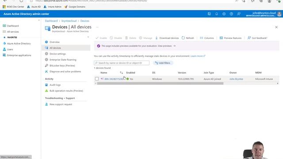Open the JBN device name link
This screenshot has height=159, width=283.
114,79
